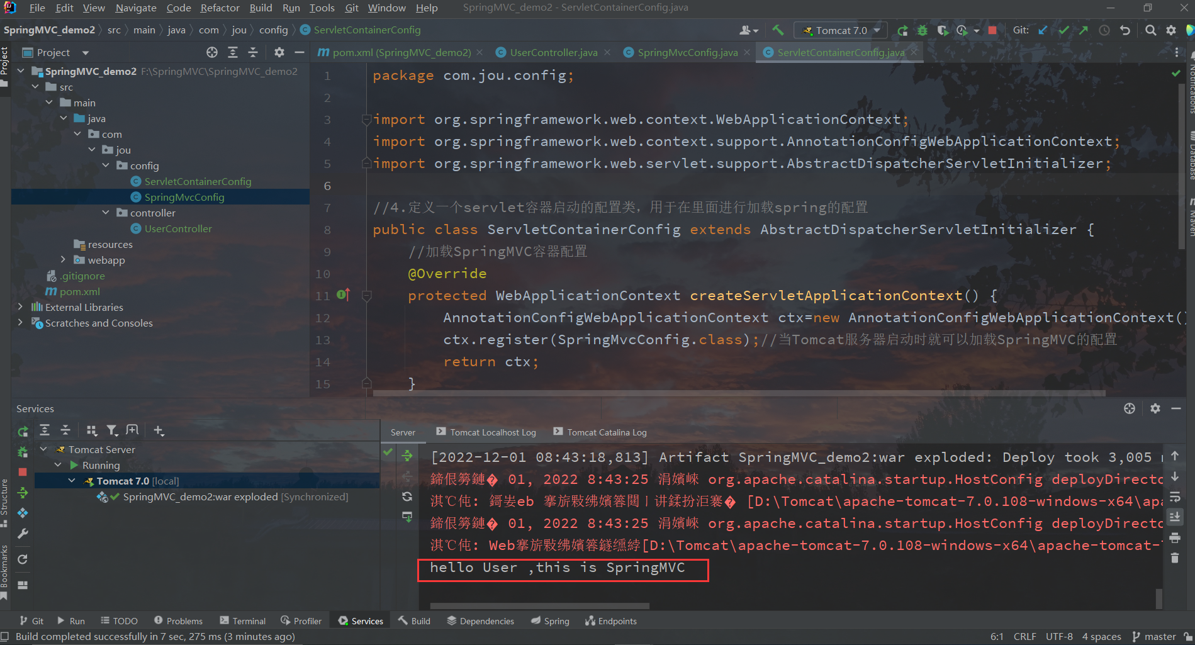Screen dimensions: 1195x645
Task: Collapse the controller package in project tree
Action: (106, 213)
